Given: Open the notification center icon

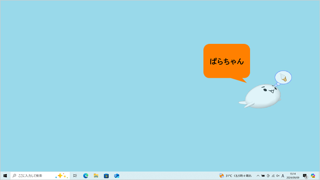Looking at the screenshot, I should tap(305, 176).
